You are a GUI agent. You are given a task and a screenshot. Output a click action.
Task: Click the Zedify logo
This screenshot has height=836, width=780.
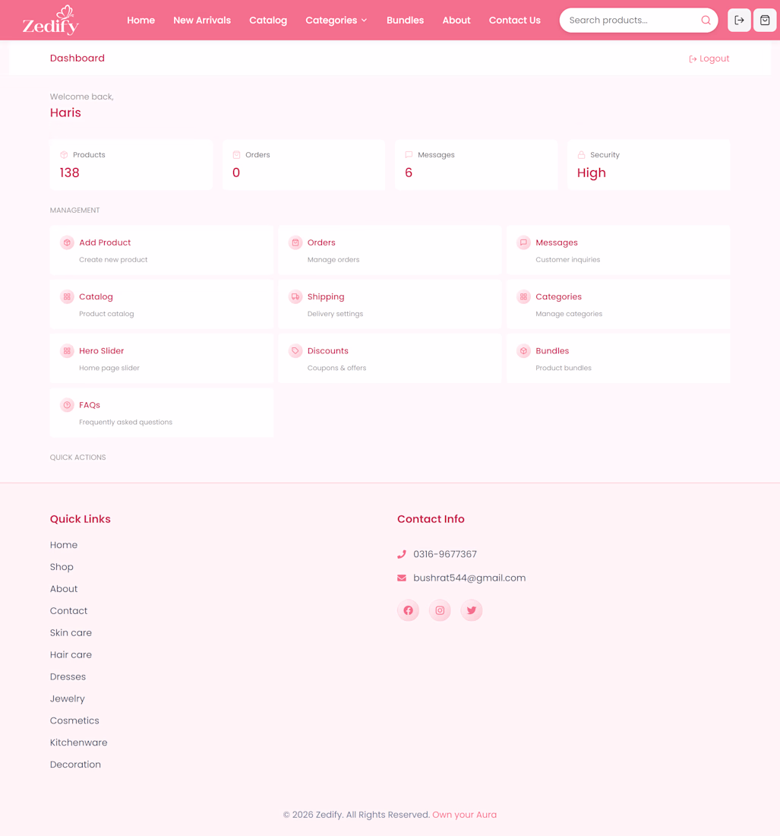tap(51, 21)
